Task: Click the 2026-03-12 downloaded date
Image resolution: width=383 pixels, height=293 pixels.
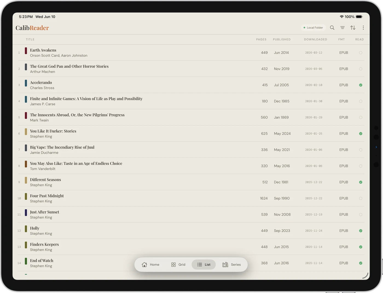Action: pyautogui.click(x=314, y=53)
